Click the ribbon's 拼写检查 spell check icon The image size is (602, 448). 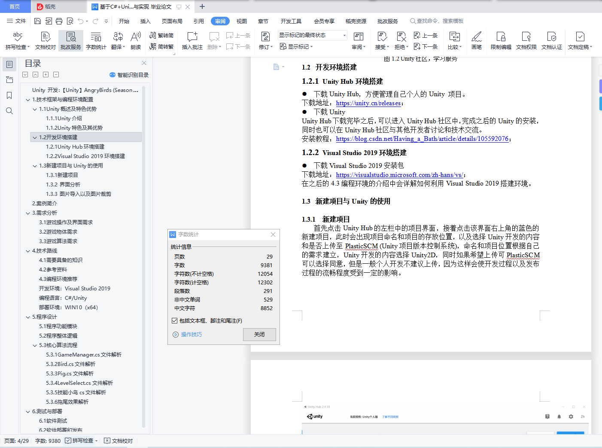point(17,37)
